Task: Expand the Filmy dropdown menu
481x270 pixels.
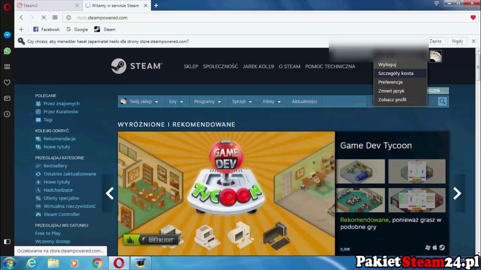Action: pyautogui.click(x=272, y=102)
